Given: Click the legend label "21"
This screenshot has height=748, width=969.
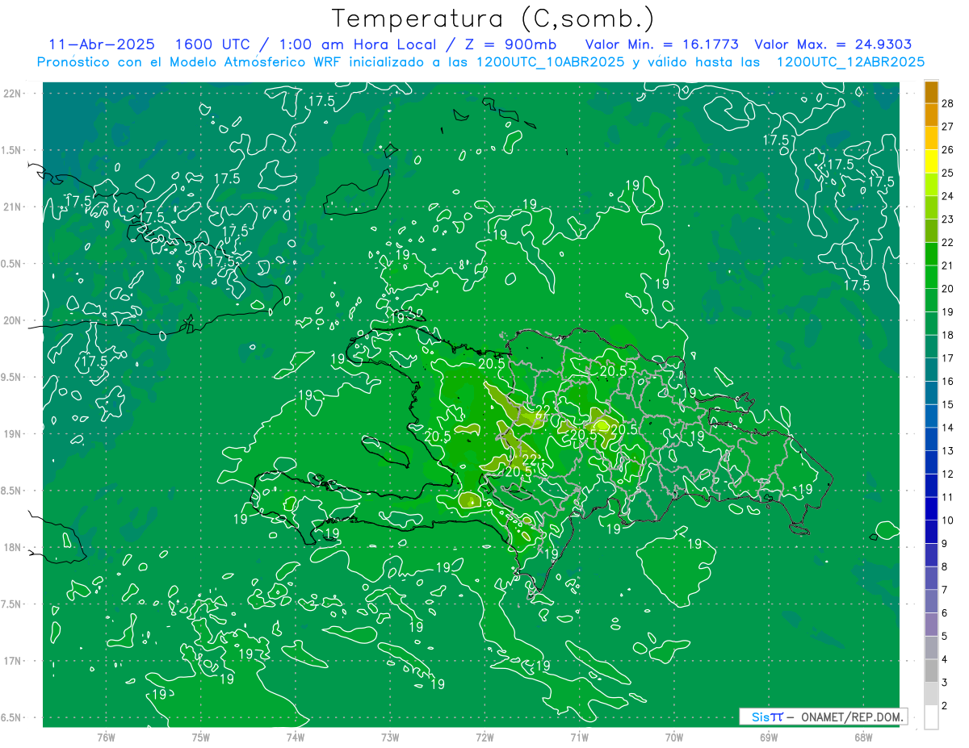Looking at the screenshot, I should tap(946, 265).
